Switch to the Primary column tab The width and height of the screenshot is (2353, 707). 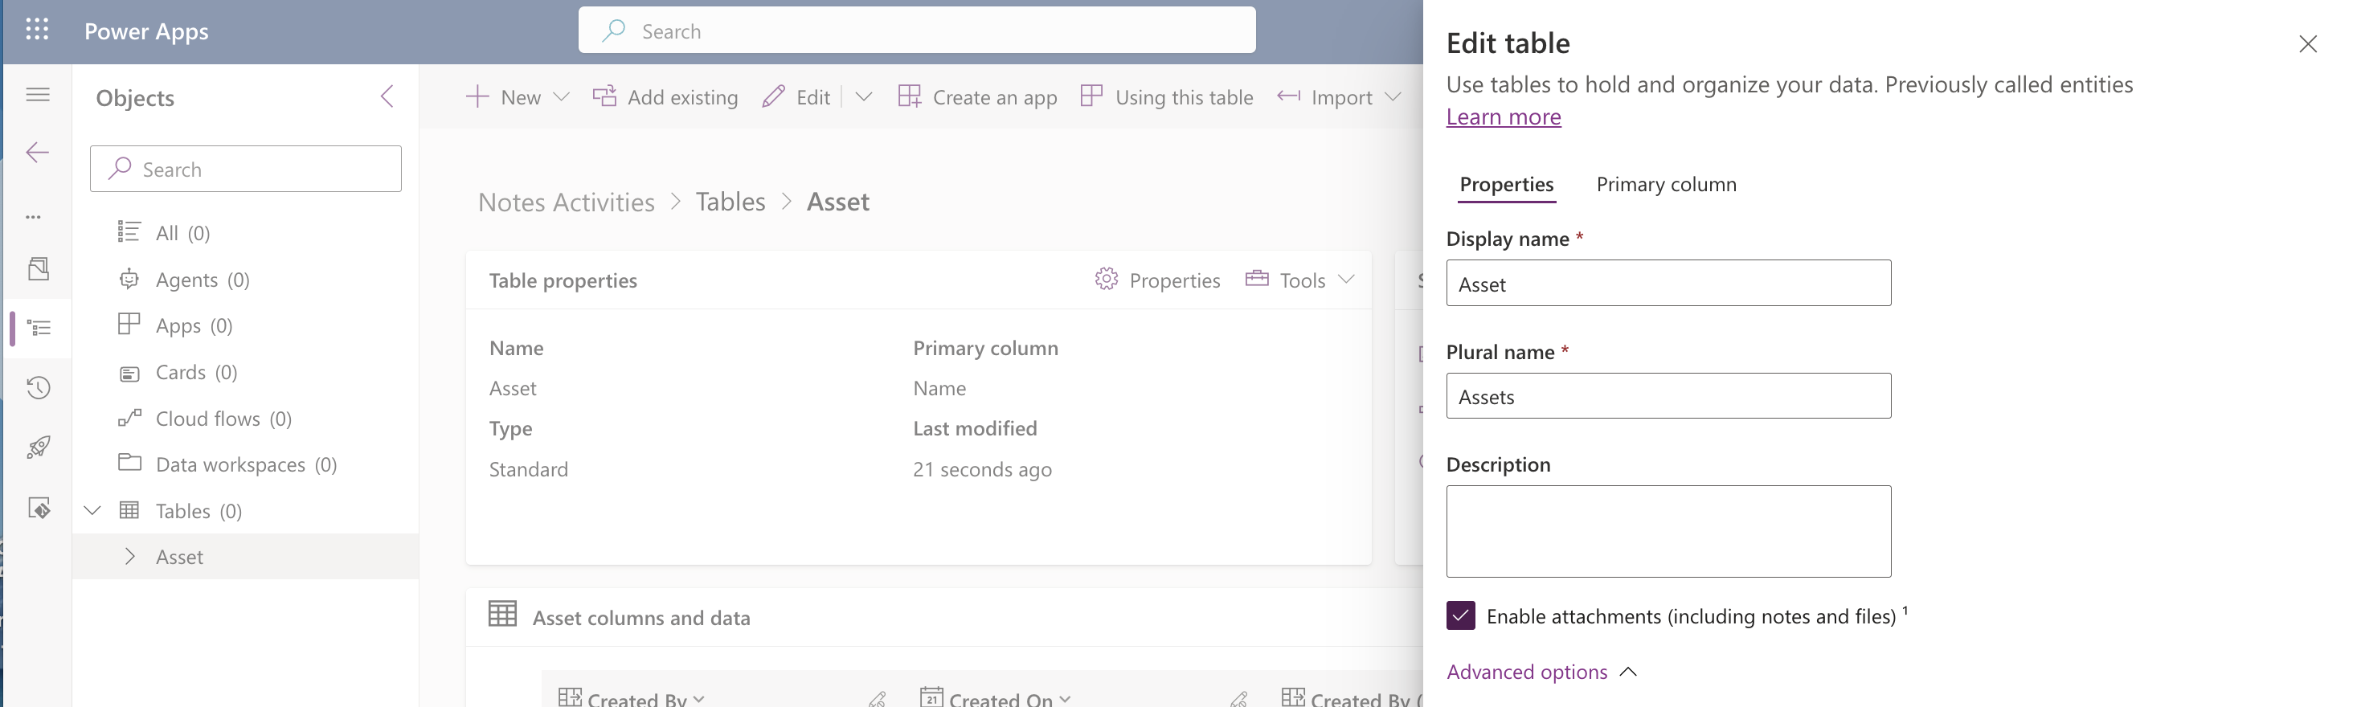pyautogui.click(x=1666, y=185)
